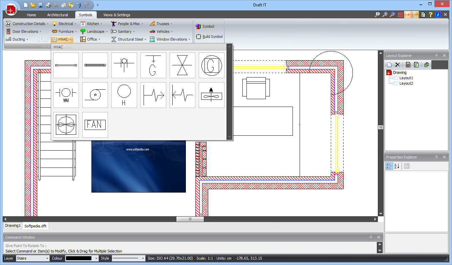Screen dimensions: 452x265
Task: Refresh layouts in Layout Explorer toolbar
Action: click(416, 65)
